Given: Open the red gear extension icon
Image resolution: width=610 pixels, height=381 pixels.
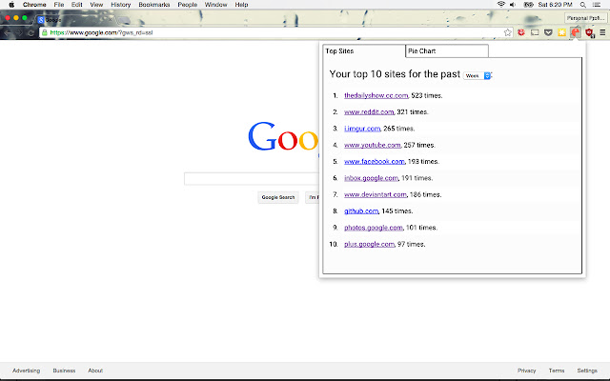Looking at the screenshot, I should 521,32.
